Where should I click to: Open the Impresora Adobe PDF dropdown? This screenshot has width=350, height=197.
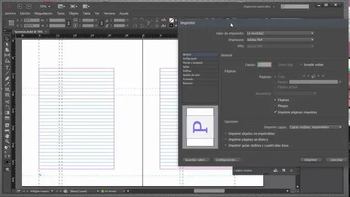280,40
